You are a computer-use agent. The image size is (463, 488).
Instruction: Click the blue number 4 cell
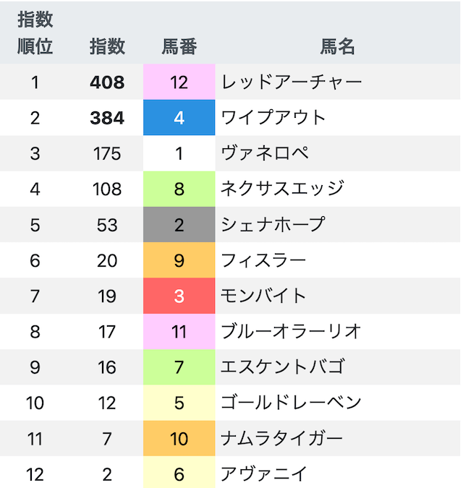tap(179, 118)
